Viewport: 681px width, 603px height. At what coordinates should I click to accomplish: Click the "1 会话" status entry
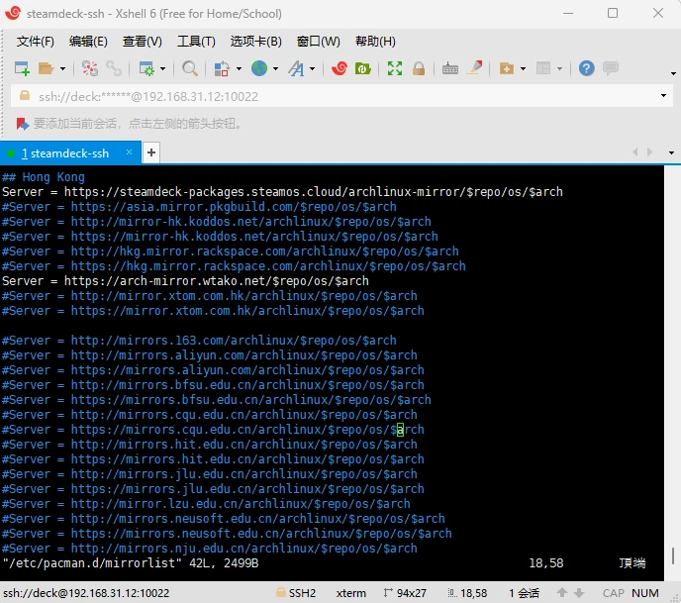(x=525, y=593)
